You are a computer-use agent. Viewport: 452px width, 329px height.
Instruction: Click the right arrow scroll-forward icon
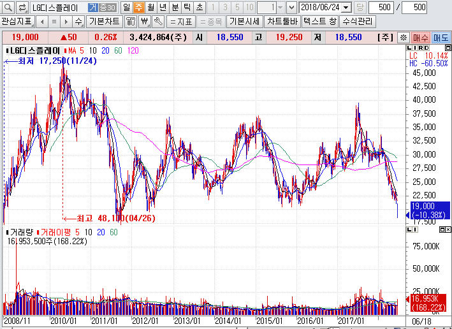click(65, 21)
